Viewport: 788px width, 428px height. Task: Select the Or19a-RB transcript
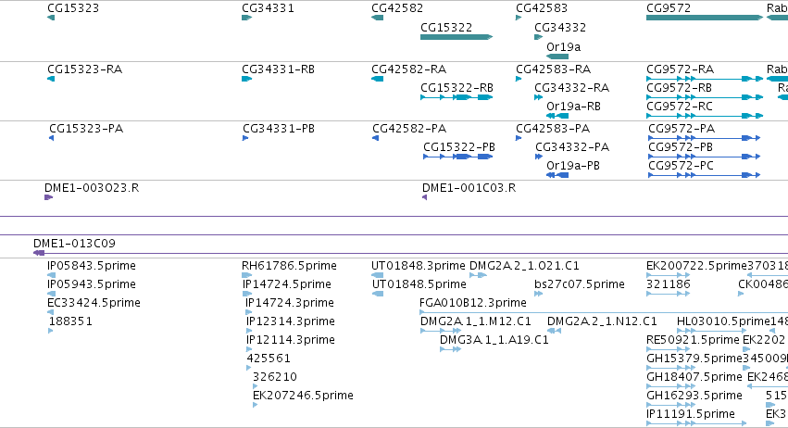(x=573, y=107)
